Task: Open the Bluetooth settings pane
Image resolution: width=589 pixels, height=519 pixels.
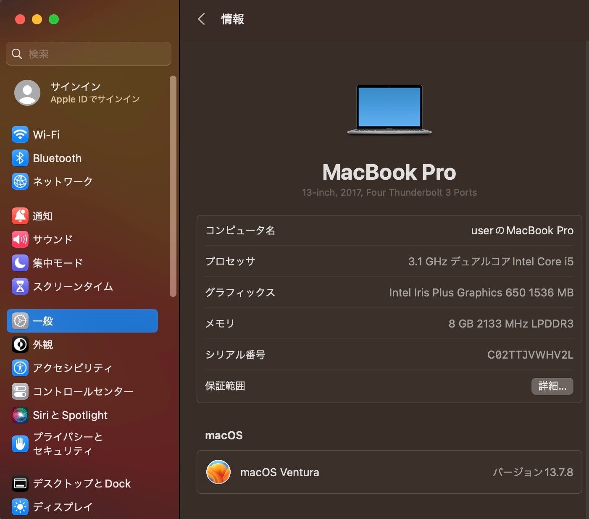Action: 82,158
